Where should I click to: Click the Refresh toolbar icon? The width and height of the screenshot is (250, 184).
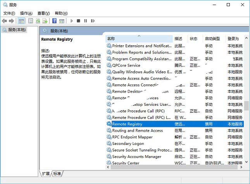(x=38, y=21)
